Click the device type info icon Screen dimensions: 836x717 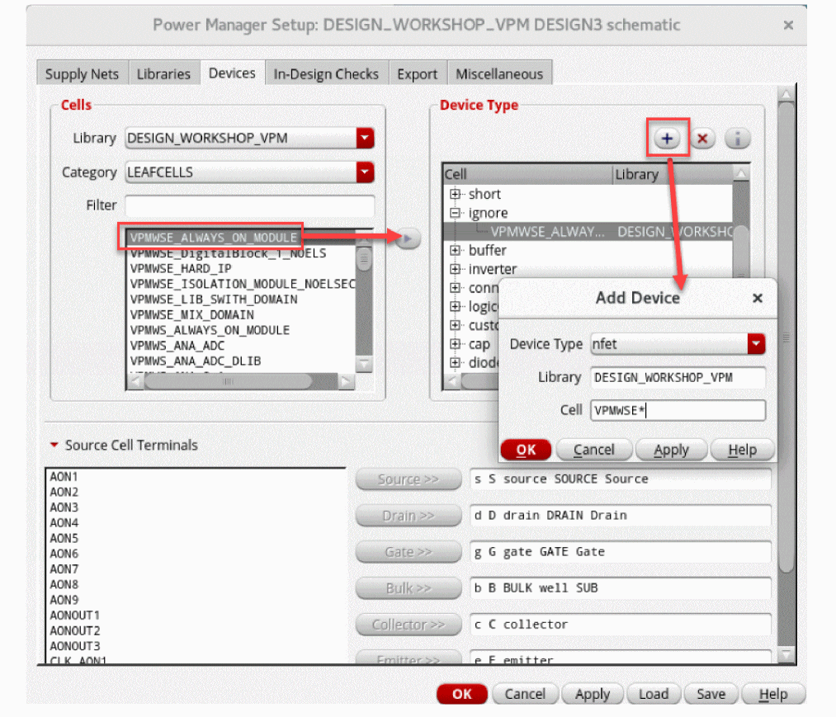(737, 139)
